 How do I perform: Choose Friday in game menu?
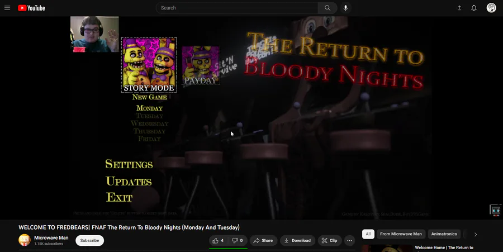pyautogui.click(x=149, y=139)
